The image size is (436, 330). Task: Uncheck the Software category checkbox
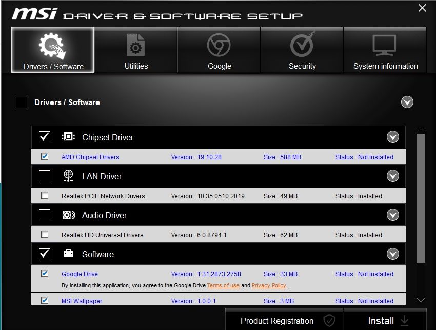pos(45,254)
